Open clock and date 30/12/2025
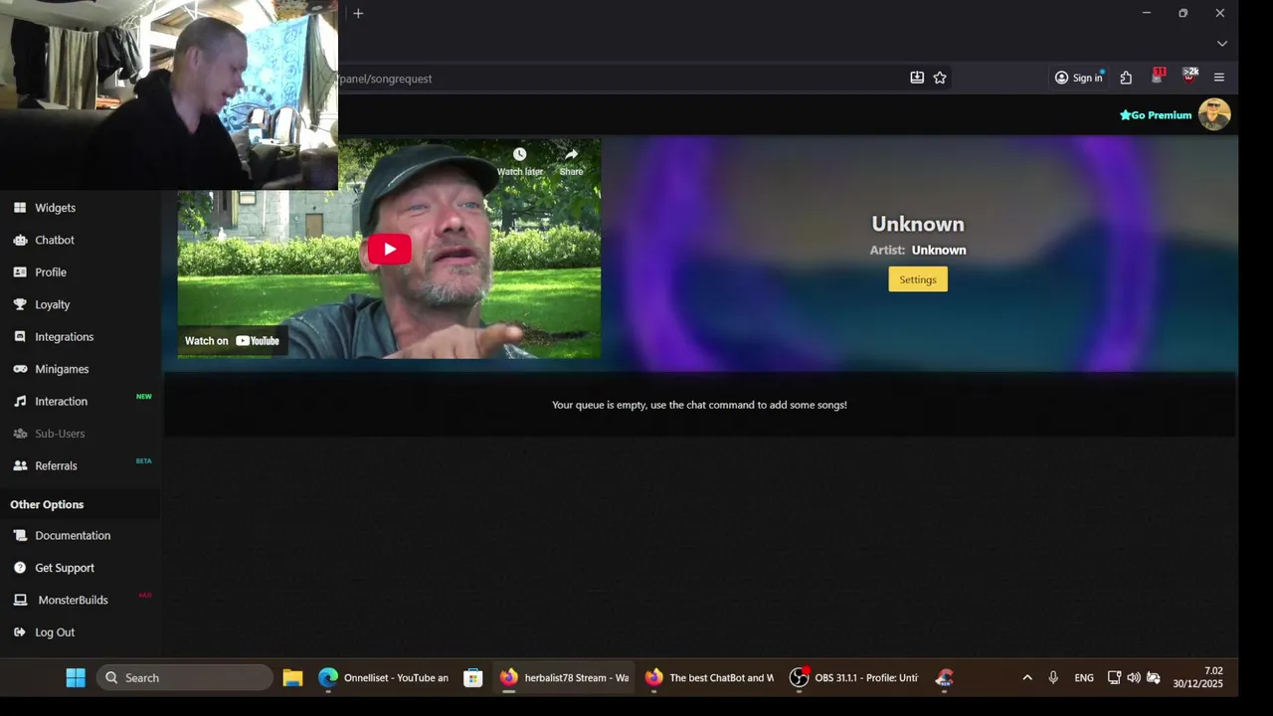The height and width of the screenshot is (716, 1273). tap(1198, 678)
